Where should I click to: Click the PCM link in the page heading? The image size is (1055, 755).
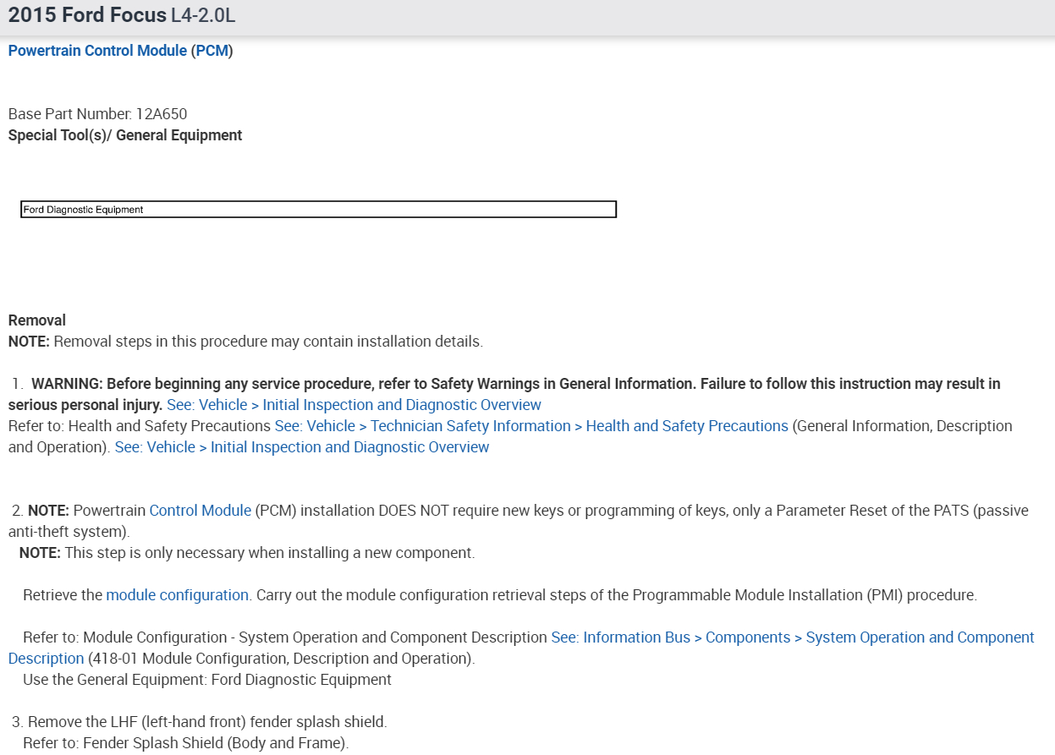[x=212, y=51]
